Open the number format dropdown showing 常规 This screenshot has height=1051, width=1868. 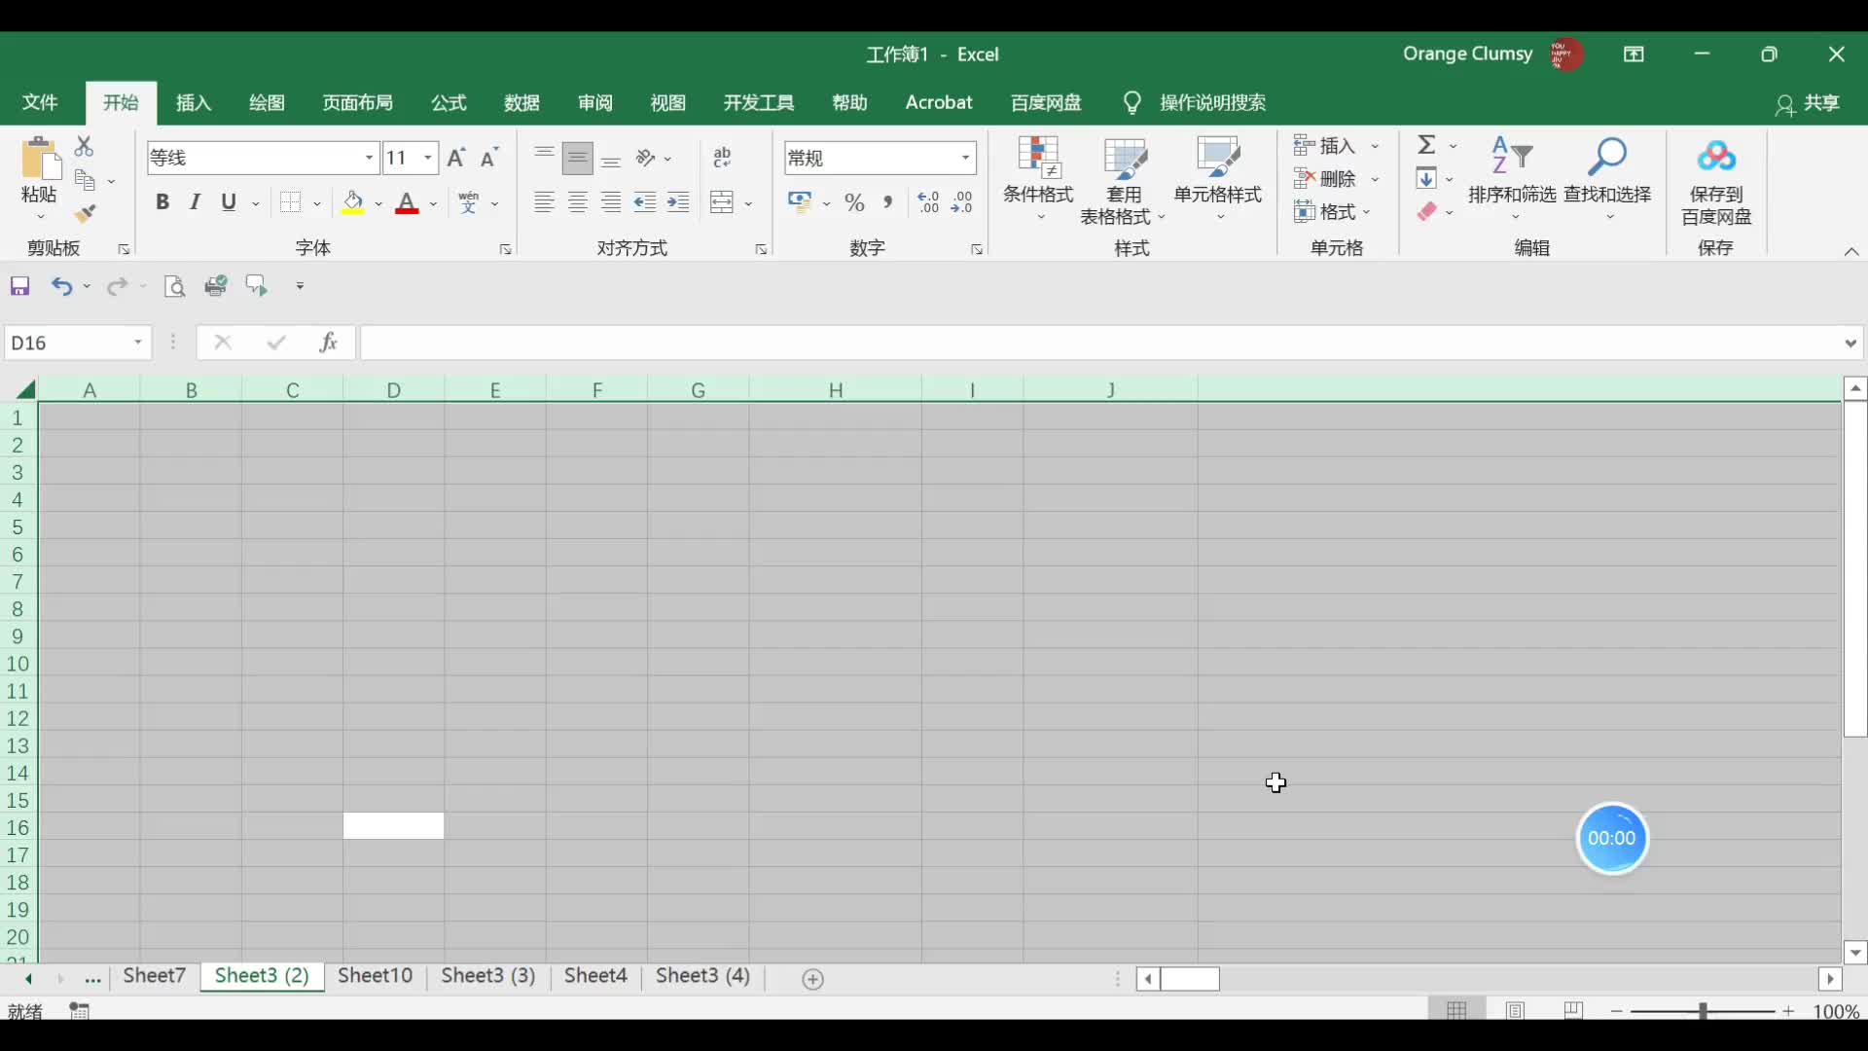(964, 158)
